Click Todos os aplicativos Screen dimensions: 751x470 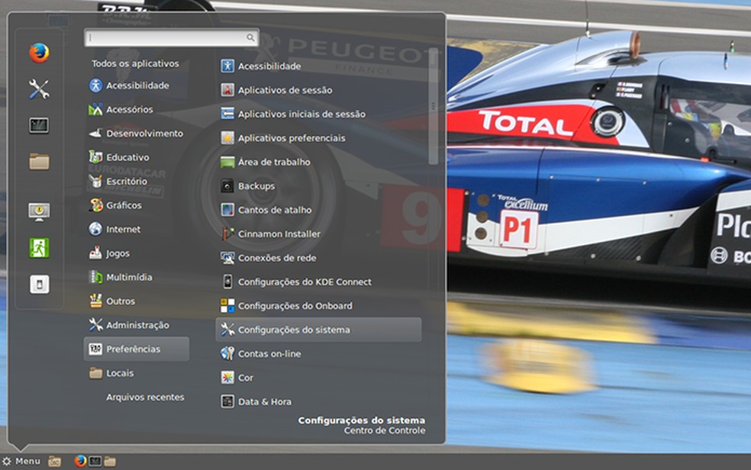(135, 64)
